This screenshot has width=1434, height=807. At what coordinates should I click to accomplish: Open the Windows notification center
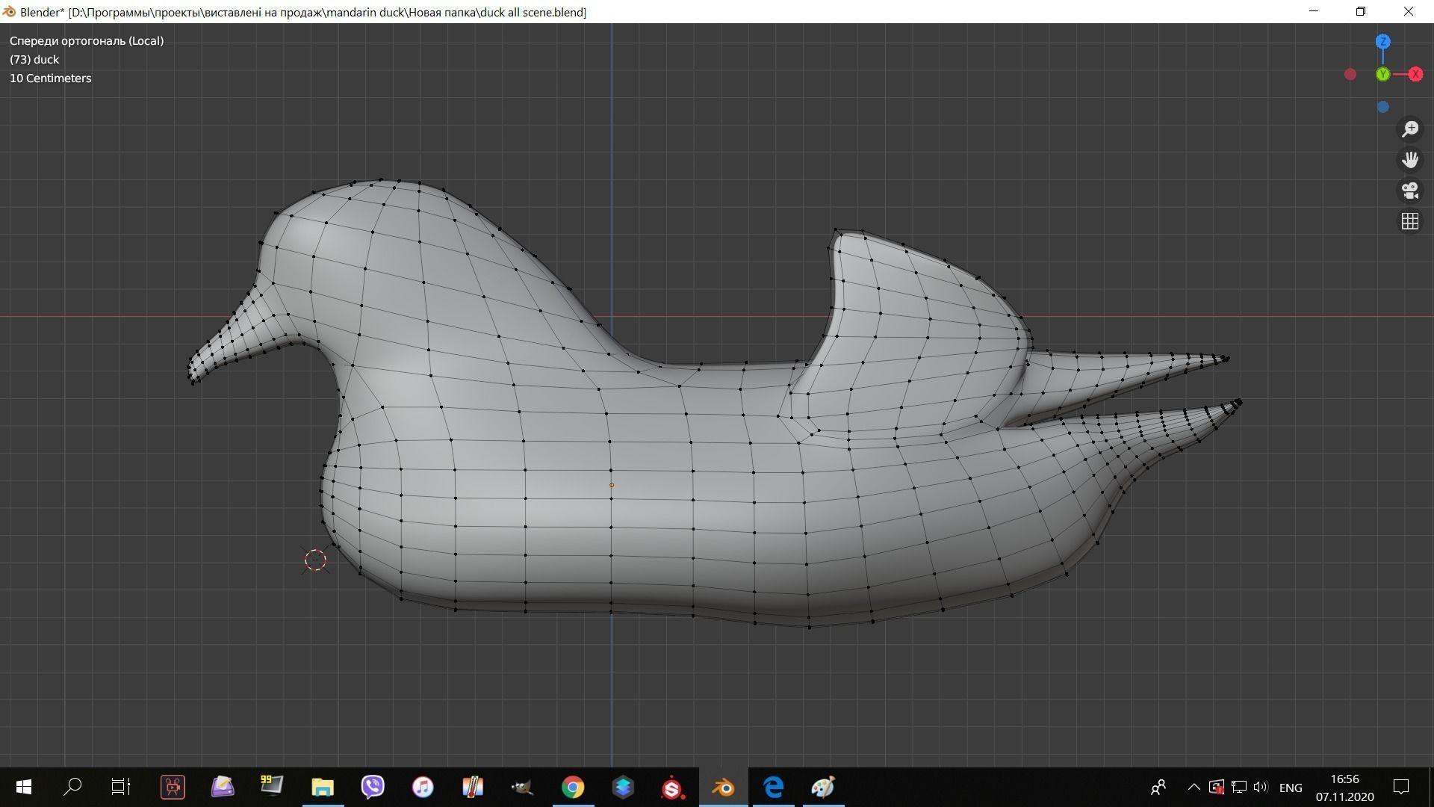click(1401, 787)
